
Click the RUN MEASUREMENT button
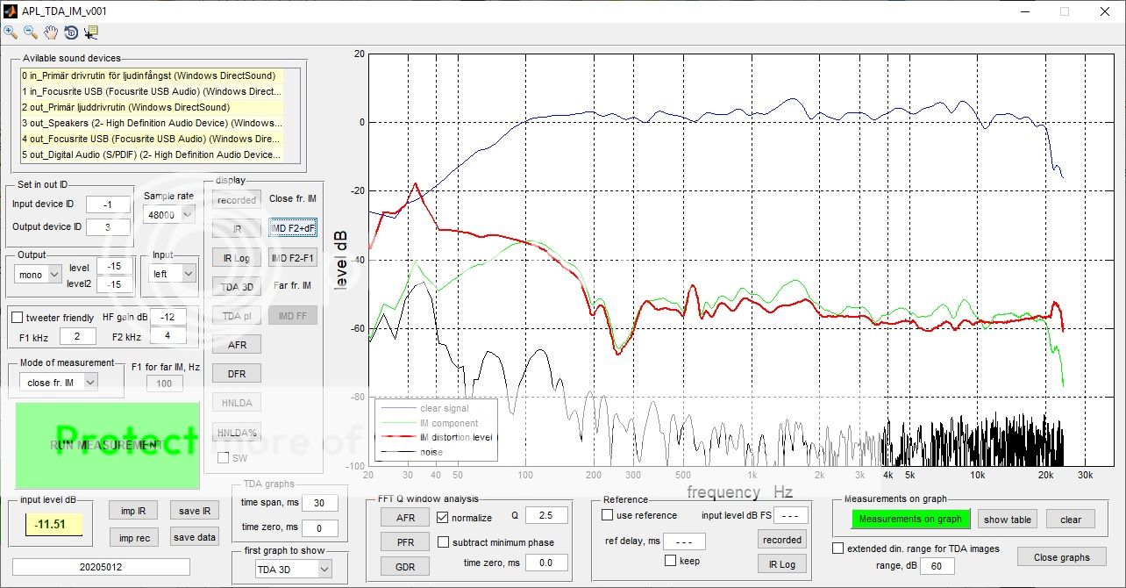105,446
